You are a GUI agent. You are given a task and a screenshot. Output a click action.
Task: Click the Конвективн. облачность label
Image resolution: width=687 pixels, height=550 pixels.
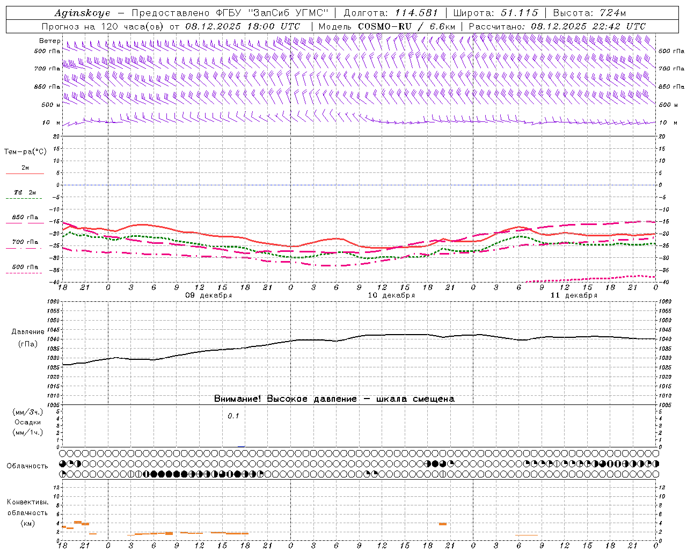[x=27, y=508]
